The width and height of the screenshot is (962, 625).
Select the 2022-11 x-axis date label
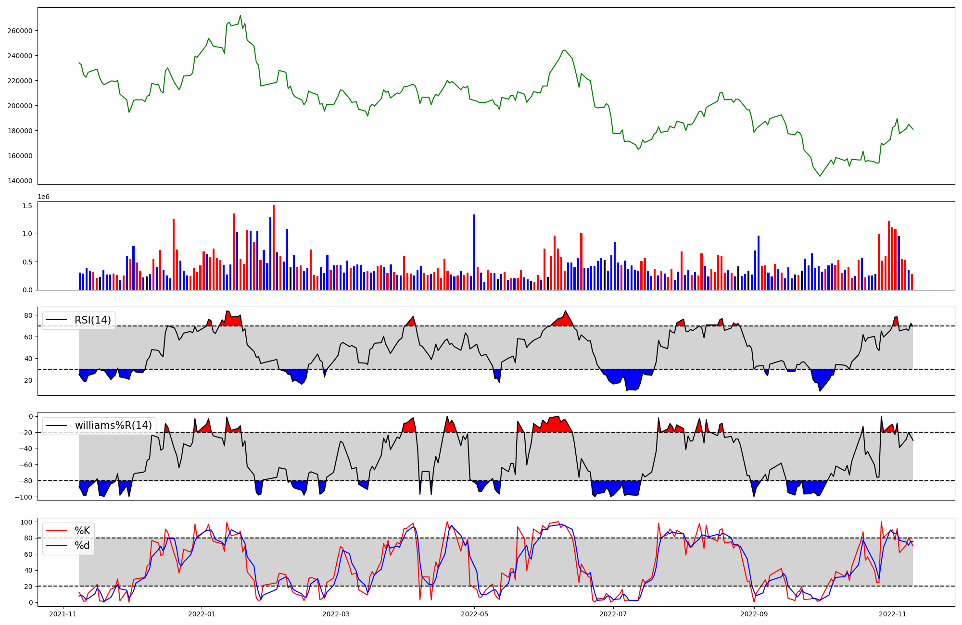893,614
